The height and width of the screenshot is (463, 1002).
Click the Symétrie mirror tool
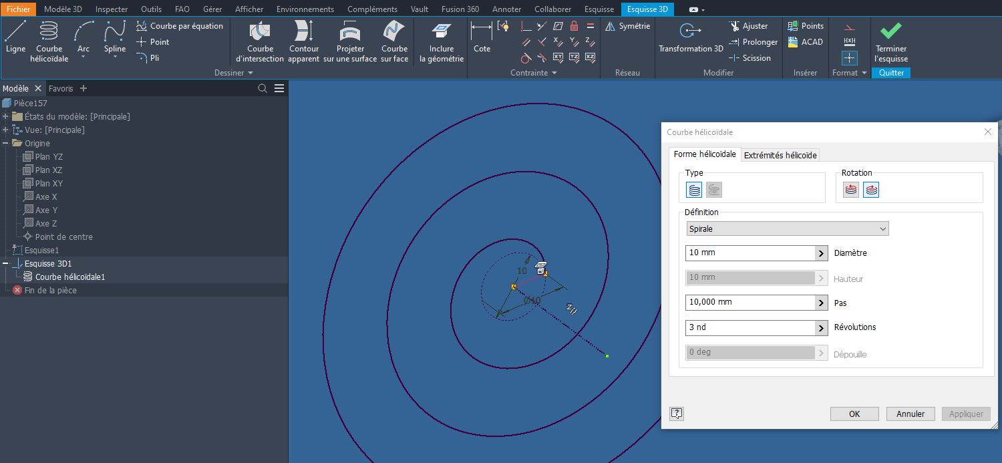627,26
